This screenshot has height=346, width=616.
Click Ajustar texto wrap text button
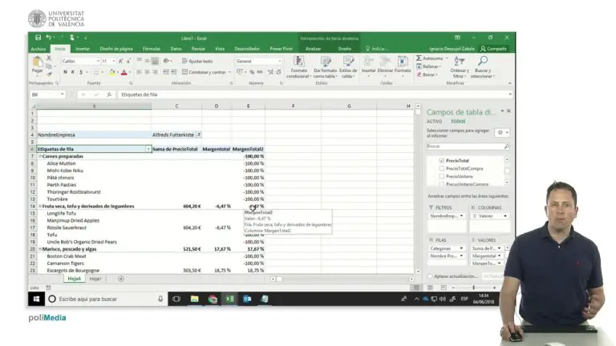pyautogui.click(x=197, y=61)
